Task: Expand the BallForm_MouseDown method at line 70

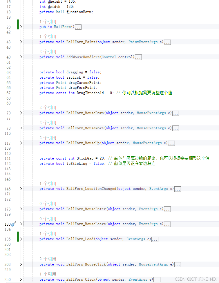Action: pyautogui.click(x=21, y=113)
